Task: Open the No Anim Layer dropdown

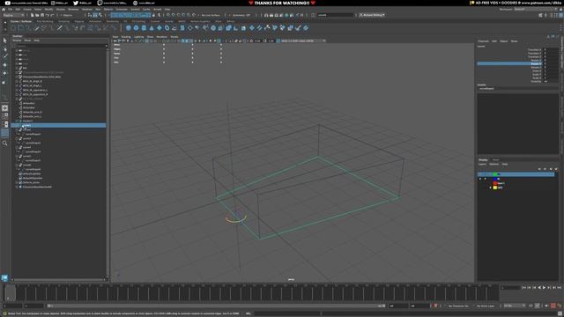Action: click(x=486, y=306)
